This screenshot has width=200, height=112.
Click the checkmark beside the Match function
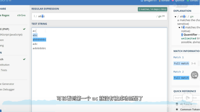(24, 59)
